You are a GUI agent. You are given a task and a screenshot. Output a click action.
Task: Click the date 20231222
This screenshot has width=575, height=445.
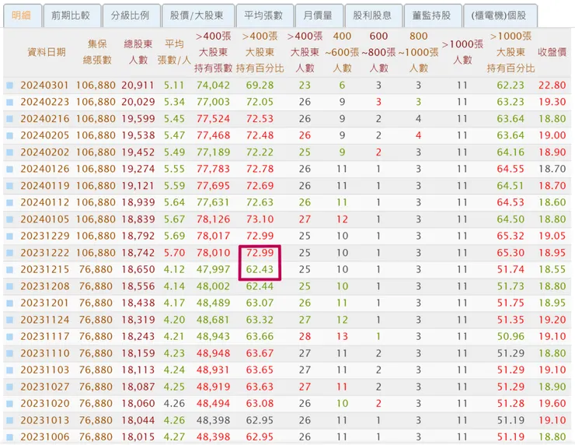pyautogui.click(x=44, y=253)
